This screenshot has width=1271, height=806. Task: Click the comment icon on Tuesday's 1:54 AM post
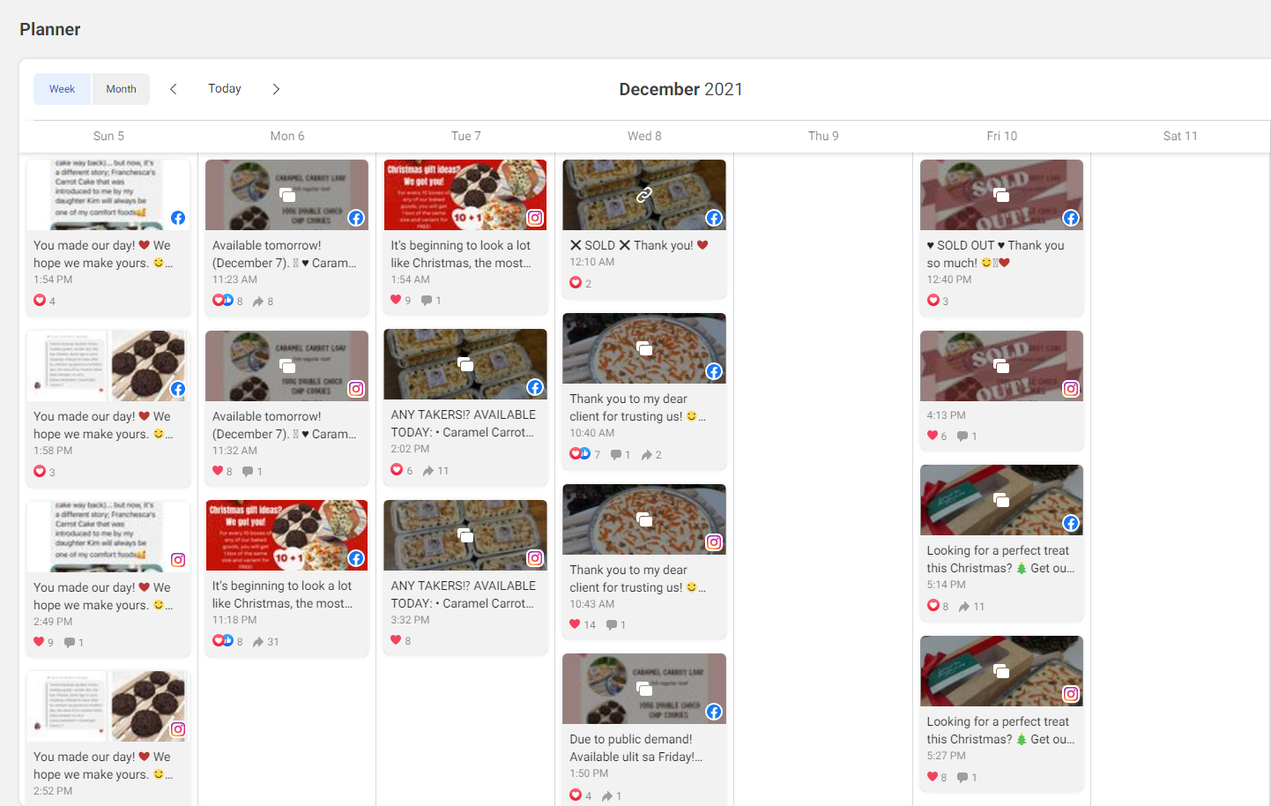[x=427, y=301]
